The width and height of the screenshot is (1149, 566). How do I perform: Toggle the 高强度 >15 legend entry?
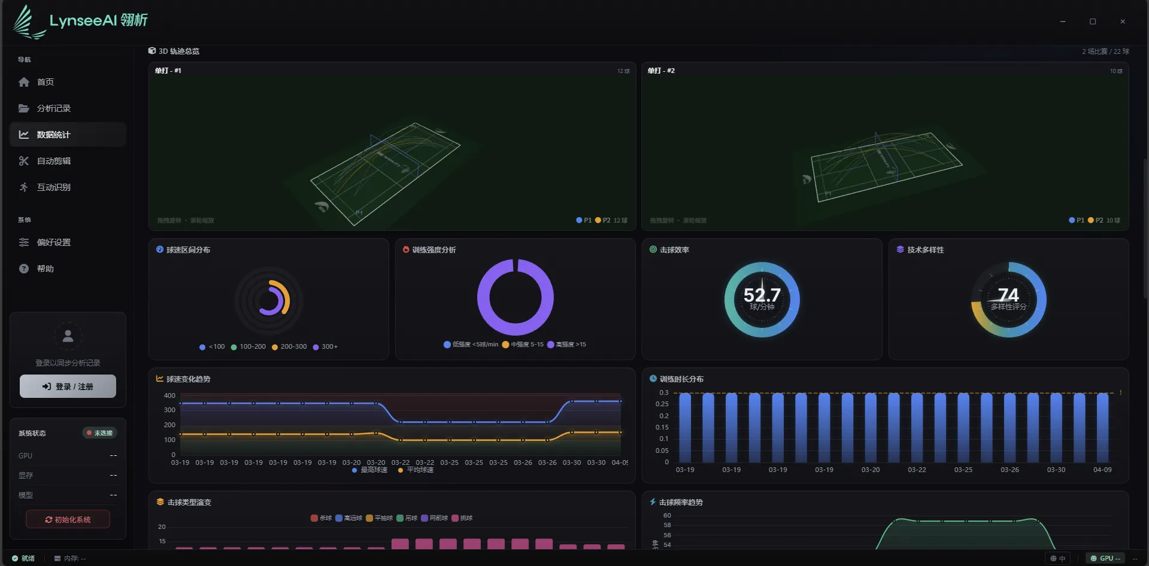point(567,345)
